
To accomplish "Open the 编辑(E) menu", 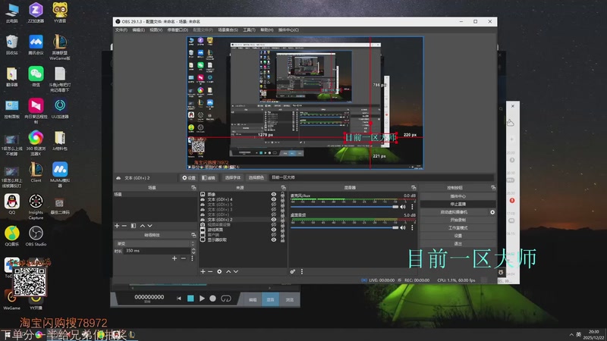I will click(x=138, y=30).
